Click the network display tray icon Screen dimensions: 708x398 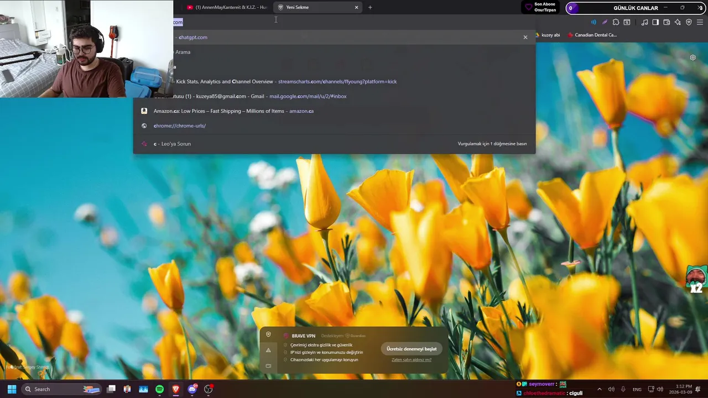pos(651,389)
